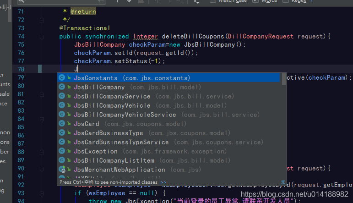Select JbsConstants completion suggestion

[x=168, y=78]
